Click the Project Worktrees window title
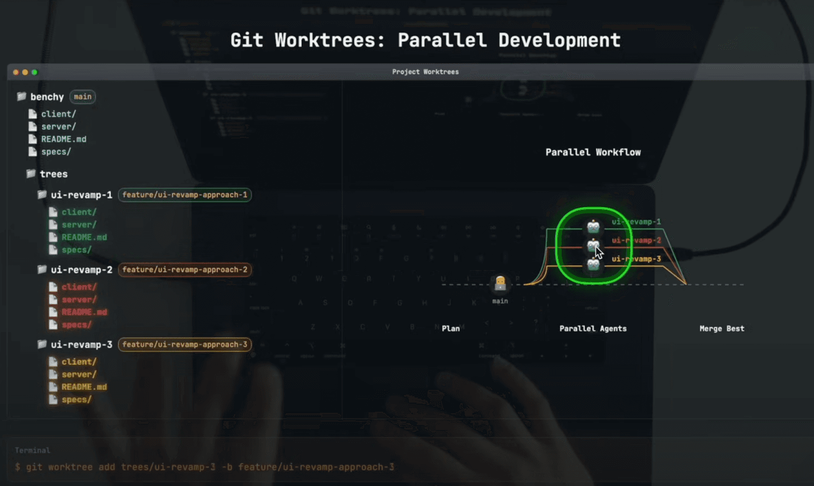814x486 pixels. click(x=425, y=72)
